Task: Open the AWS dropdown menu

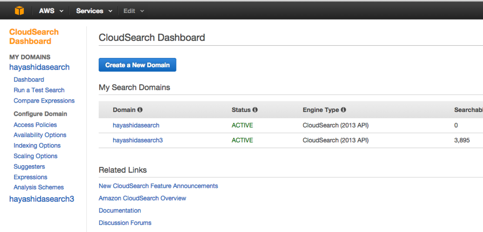Action: coord(51,11)
